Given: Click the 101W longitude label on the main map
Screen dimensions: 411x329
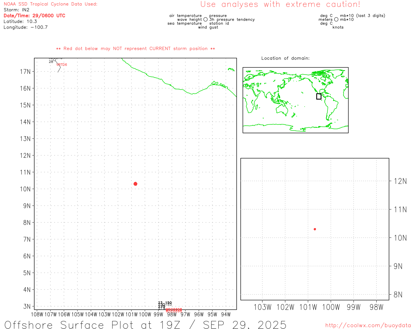Looking at the screenshot, I should pos(131,315).
